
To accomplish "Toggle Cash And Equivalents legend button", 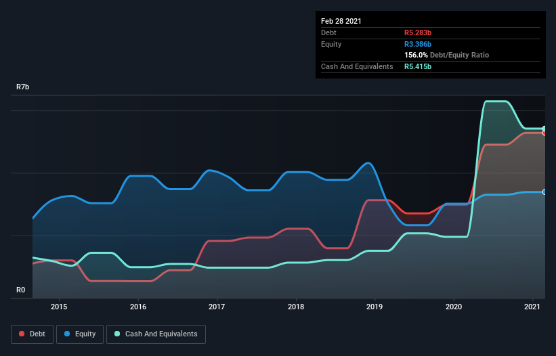I will click(x=156, y=334).
